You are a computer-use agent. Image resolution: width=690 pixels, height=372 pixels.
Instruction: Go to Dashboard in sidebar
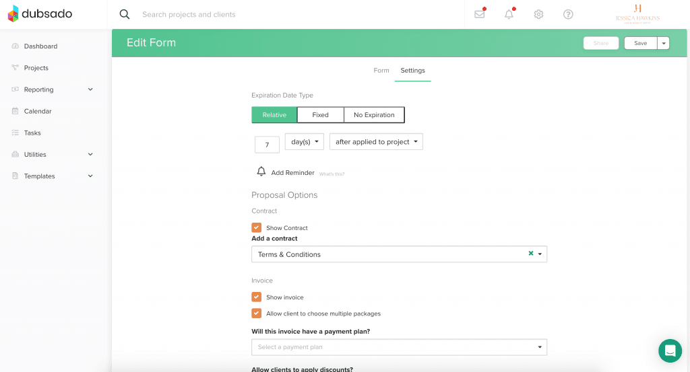click(x=40, y=46)
